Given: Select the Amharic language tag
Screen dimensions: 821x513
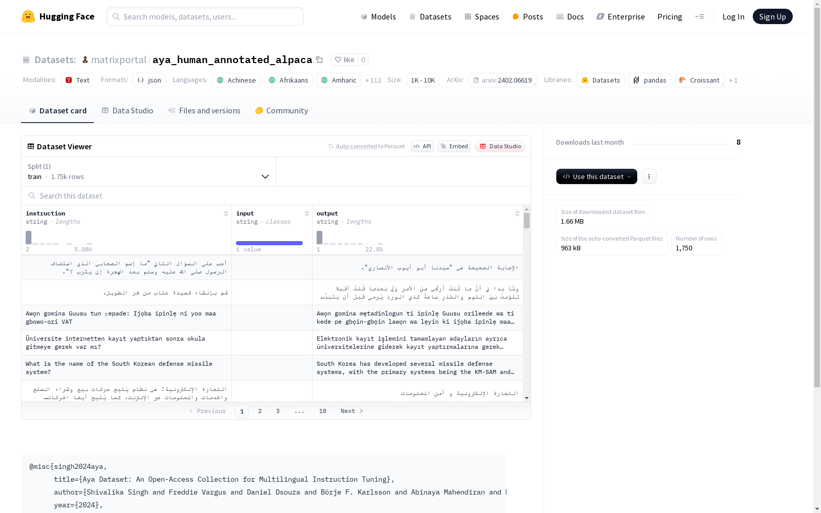Looking at the screenshot, I should 339,80.
